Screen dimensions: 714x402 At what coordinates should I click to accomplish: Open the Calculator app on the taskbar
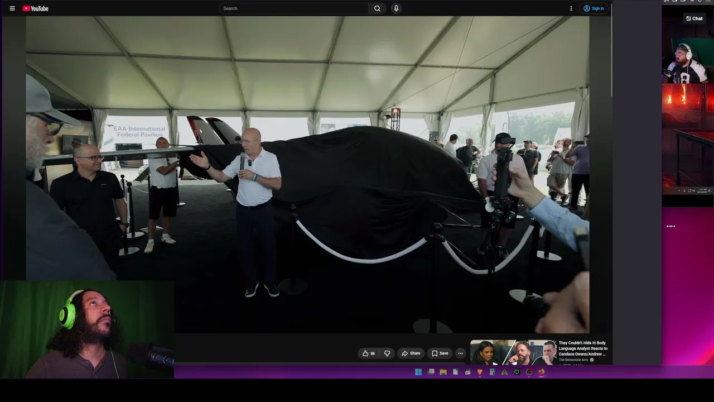tap(492, 372)
